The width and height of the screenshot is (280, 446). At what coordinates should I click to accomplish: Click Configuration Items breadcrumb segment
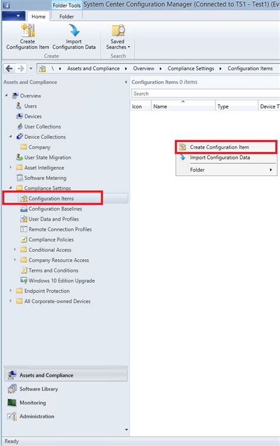point(250,69)
